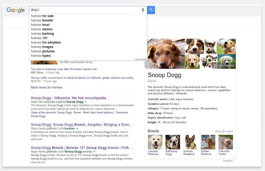Open the group of puppies image
This screenshot has width=265, height=171.
point(208,61)
